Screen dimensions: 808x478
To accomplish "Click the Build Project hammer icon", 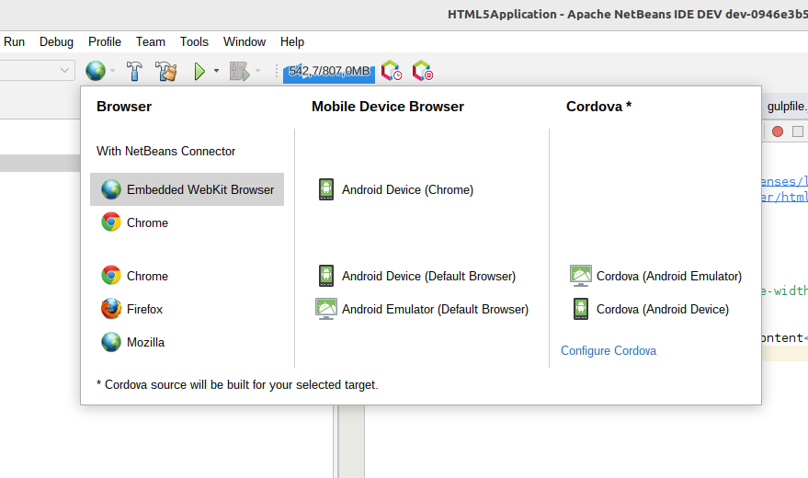I will click(134, 71).
